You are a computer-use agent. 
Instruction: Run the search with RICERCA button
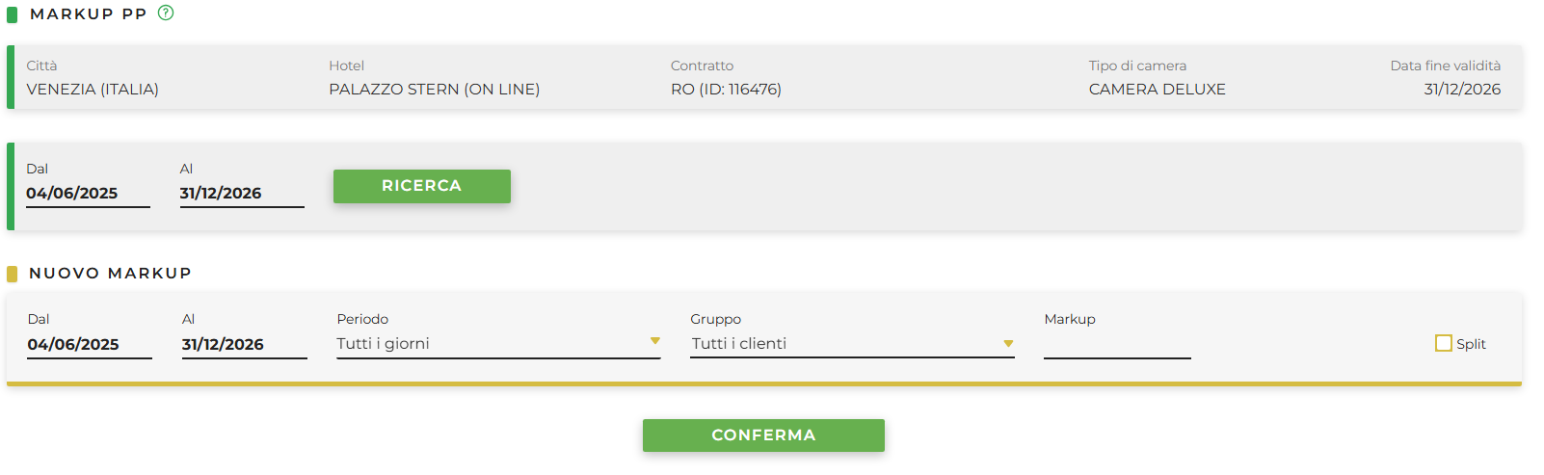click(422, 186)
